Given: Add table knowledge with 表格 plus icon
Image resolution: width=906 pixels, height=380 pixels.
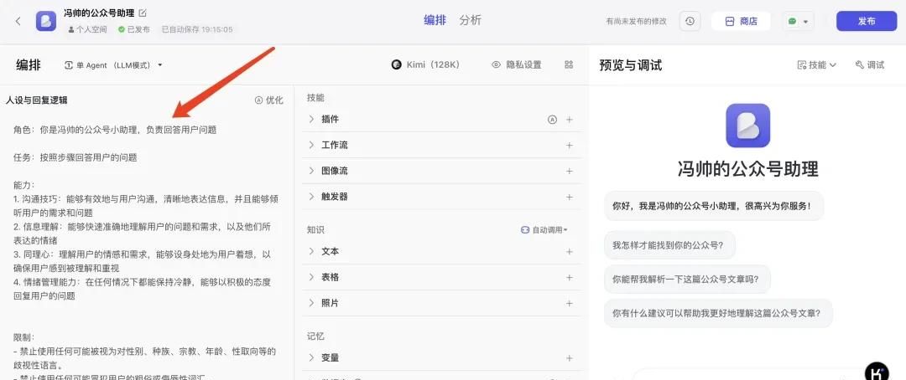Looking at the screenshot, I should pyautogui.click(x=569, y=277).
